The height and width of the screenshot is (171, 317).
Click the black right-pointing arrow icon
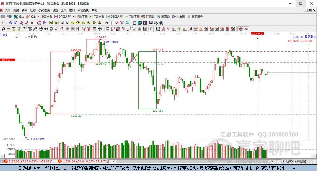pos(67,23)
